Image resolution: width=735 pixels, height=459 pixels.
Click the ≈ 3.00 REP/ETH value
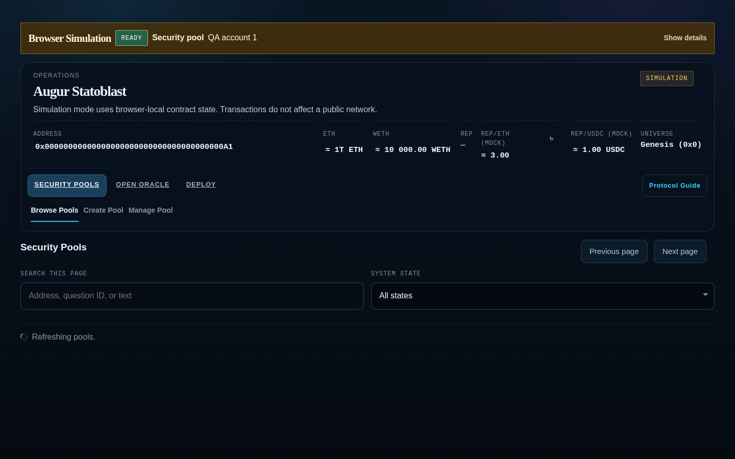click(495, 156)
